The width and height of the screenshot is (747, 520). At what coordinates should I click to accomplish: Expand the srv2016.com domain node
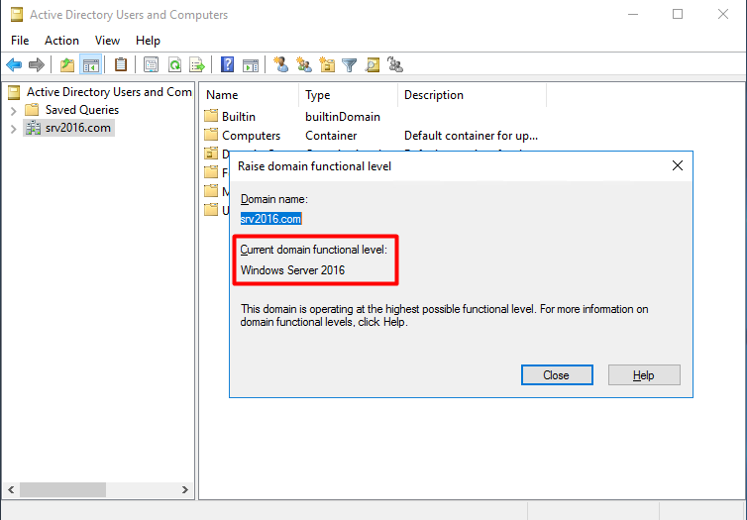click(x=13, y=128)
